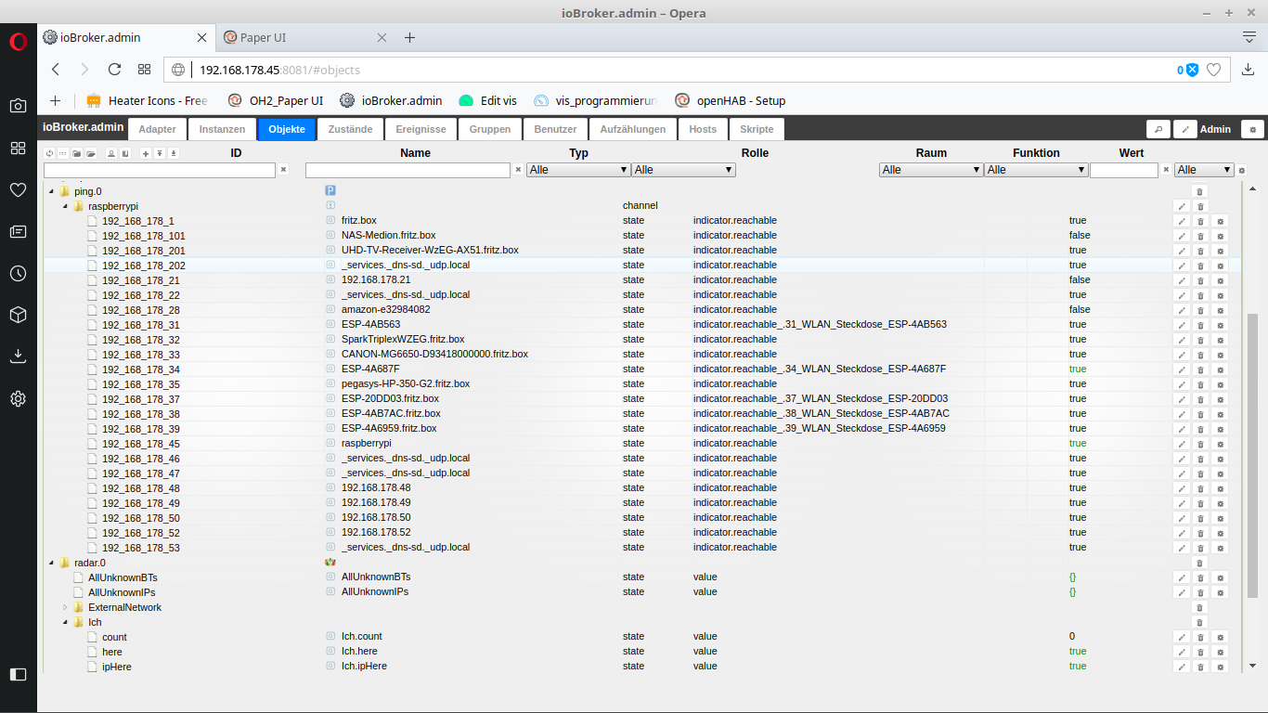Switch to the Adapter tab

(157, 129)
